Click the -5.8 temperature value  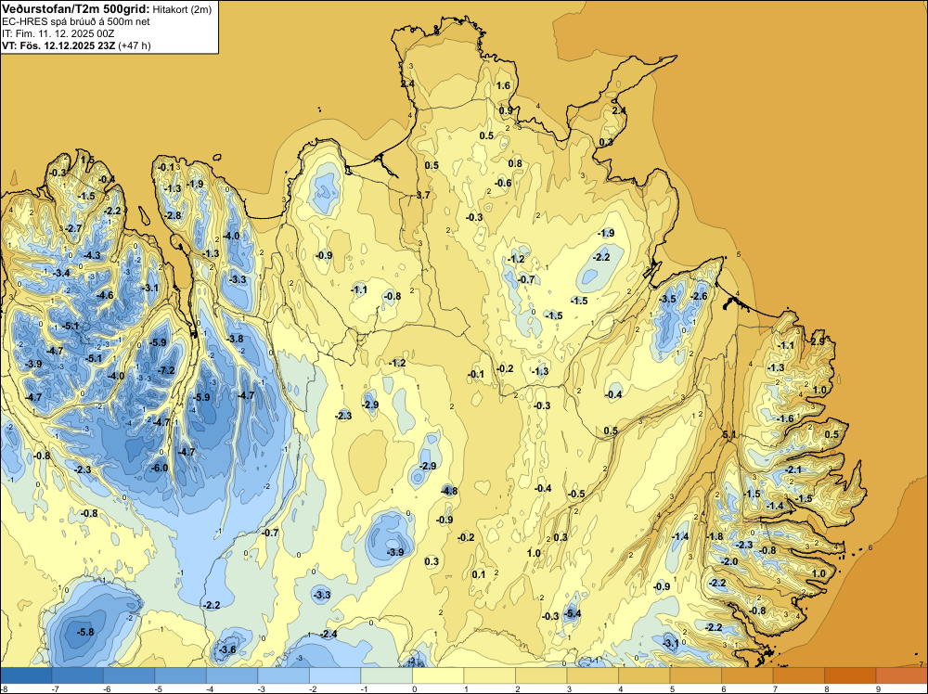(84, 632)
